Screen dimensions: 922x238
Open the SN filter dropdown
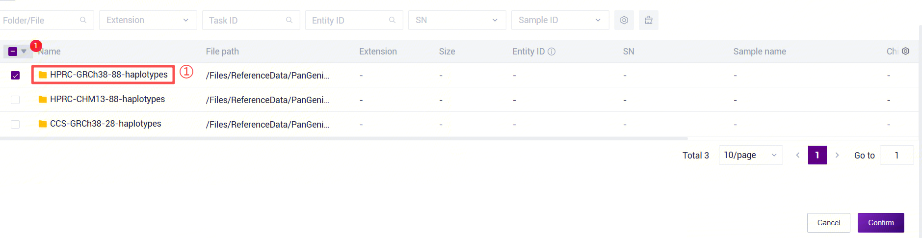(x=456, y=20)
